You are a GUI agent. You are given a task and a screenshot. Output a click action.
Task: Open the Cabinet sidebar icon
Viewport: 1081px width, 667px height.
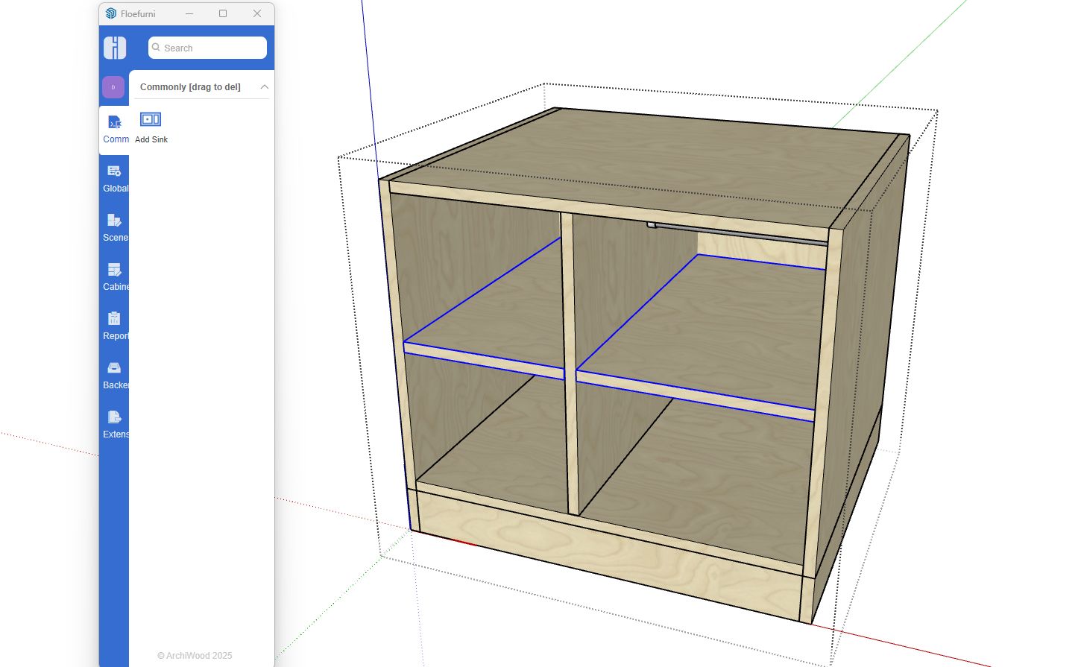point(114,276)
